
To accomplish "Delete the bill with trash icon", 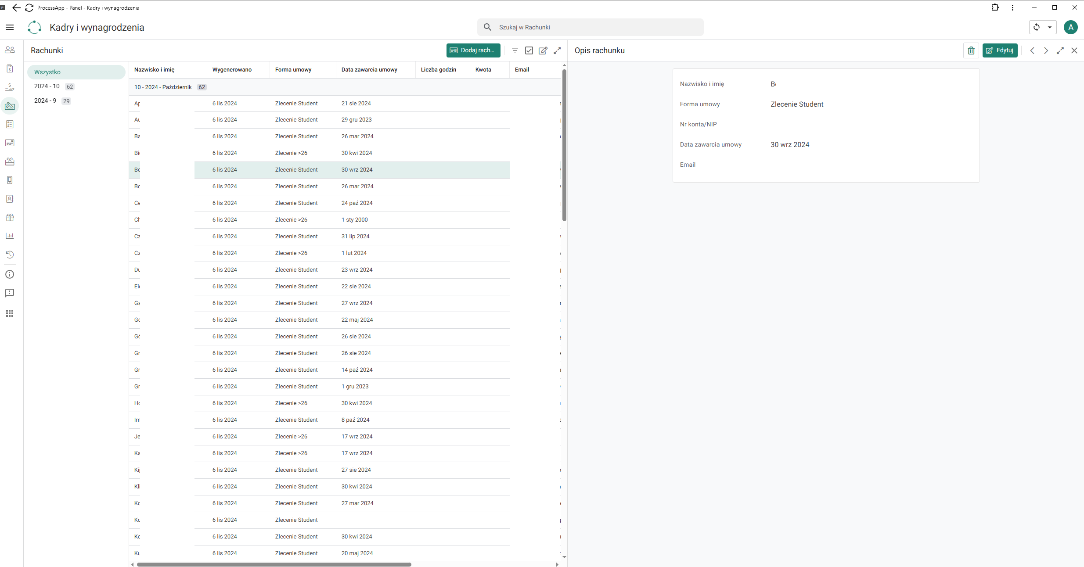I will point(971,50).
